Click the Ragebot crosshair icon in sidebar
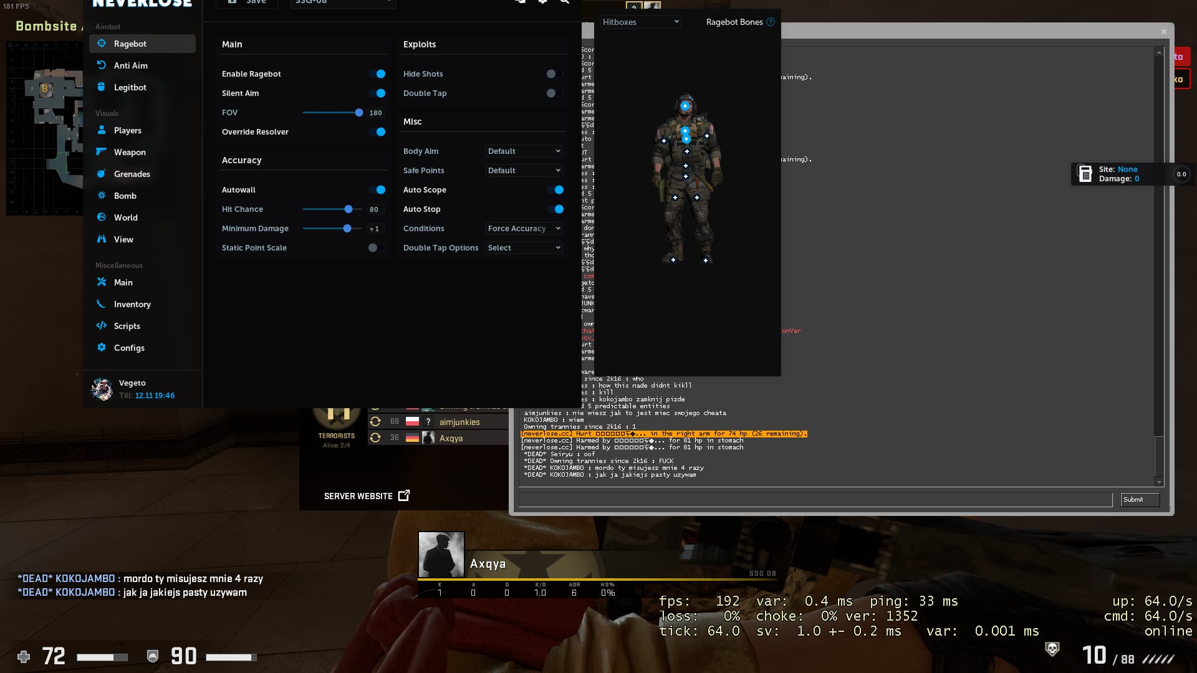 click(102, 44)
